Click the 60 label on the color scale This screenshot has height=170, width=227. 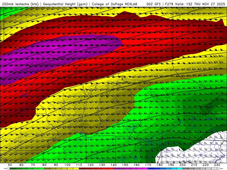click(22, 165)
